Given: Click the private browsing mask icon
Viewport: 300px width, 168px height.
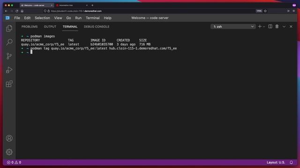Looking at the screenshot, I should tap(294, 5).
